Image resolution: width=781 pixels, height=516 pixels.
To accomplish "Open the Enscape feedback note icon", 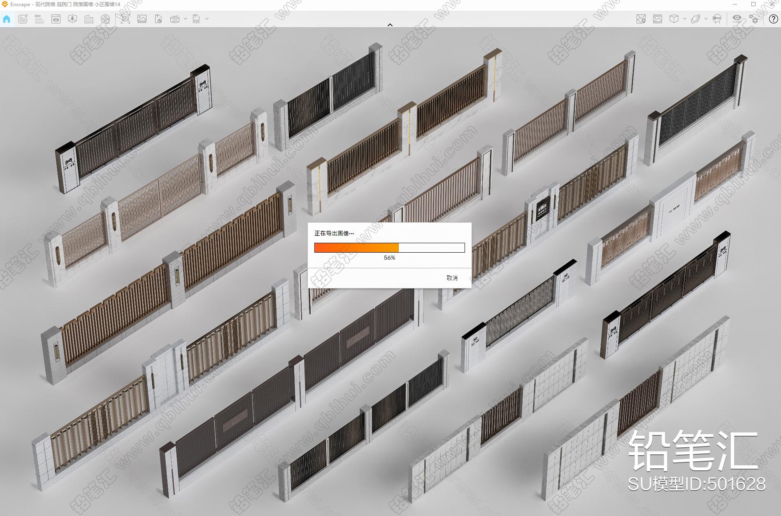I will pos(23,19).
